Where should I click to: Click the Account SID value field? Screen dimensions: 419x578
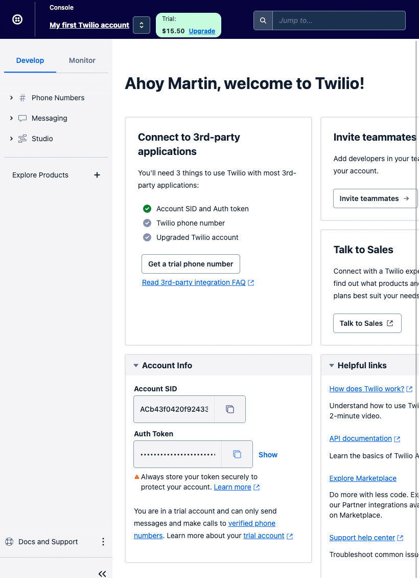click(x=174, y=409)
